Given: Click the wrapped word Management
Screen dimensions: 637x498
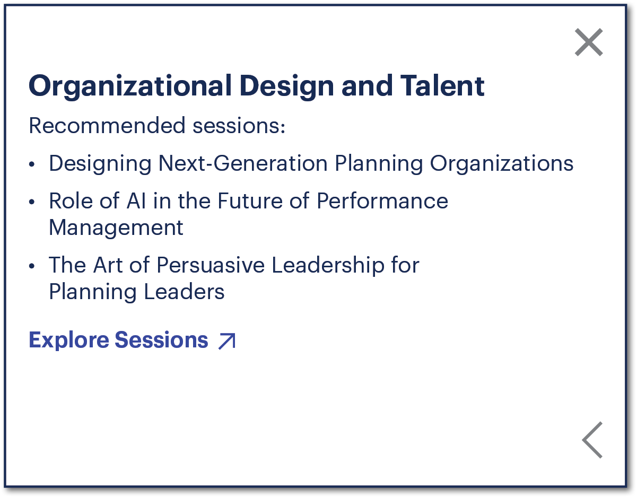Looking at the screenshot, I should (x=116, y=228).
